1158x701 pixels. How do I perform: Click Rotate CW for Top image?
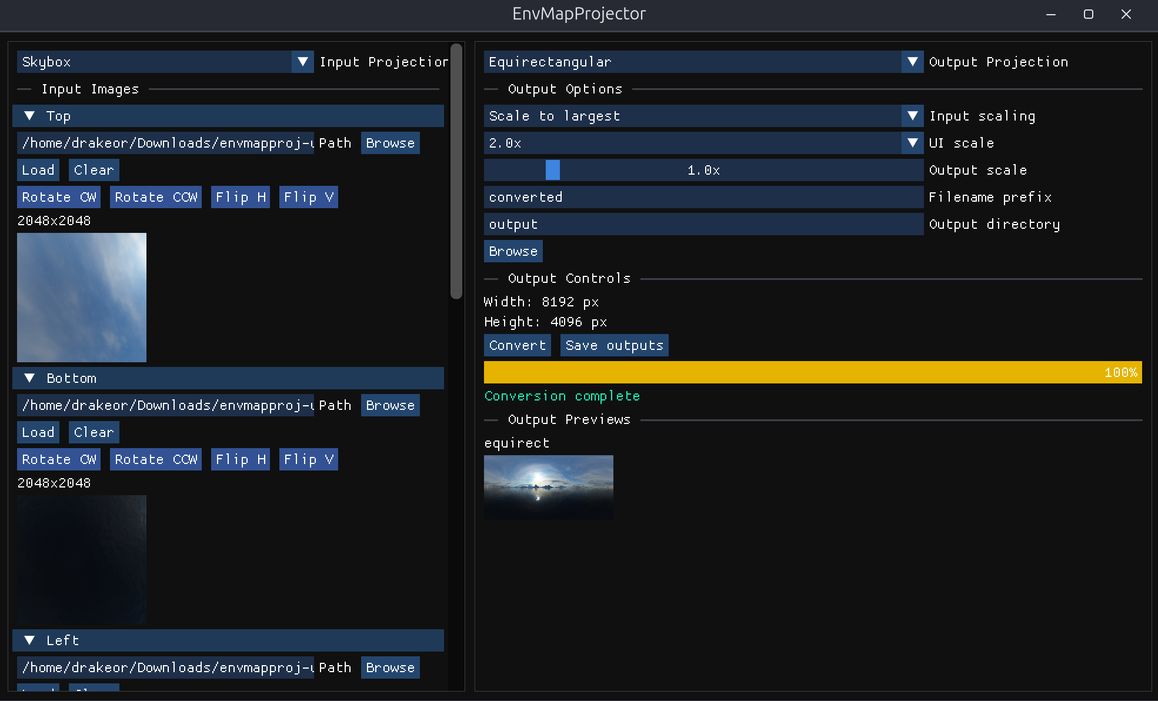pyautogui.click(x=58, y=197)
